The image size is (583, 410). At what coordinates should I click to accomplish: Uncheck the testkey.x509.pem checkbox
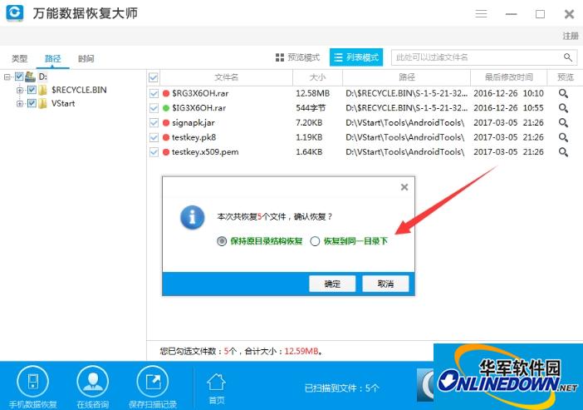pos(154,152)
